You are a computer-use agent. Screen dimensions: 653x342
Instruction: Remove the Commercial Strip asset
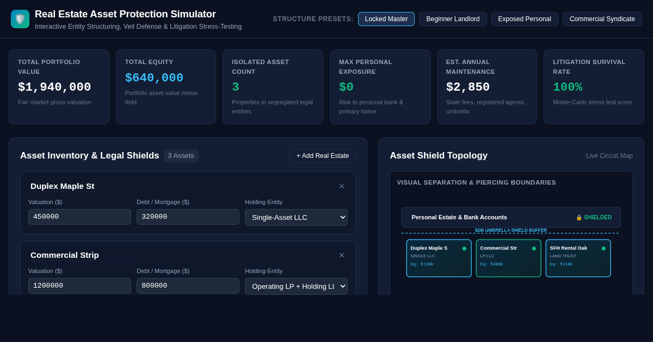point(342,255)
